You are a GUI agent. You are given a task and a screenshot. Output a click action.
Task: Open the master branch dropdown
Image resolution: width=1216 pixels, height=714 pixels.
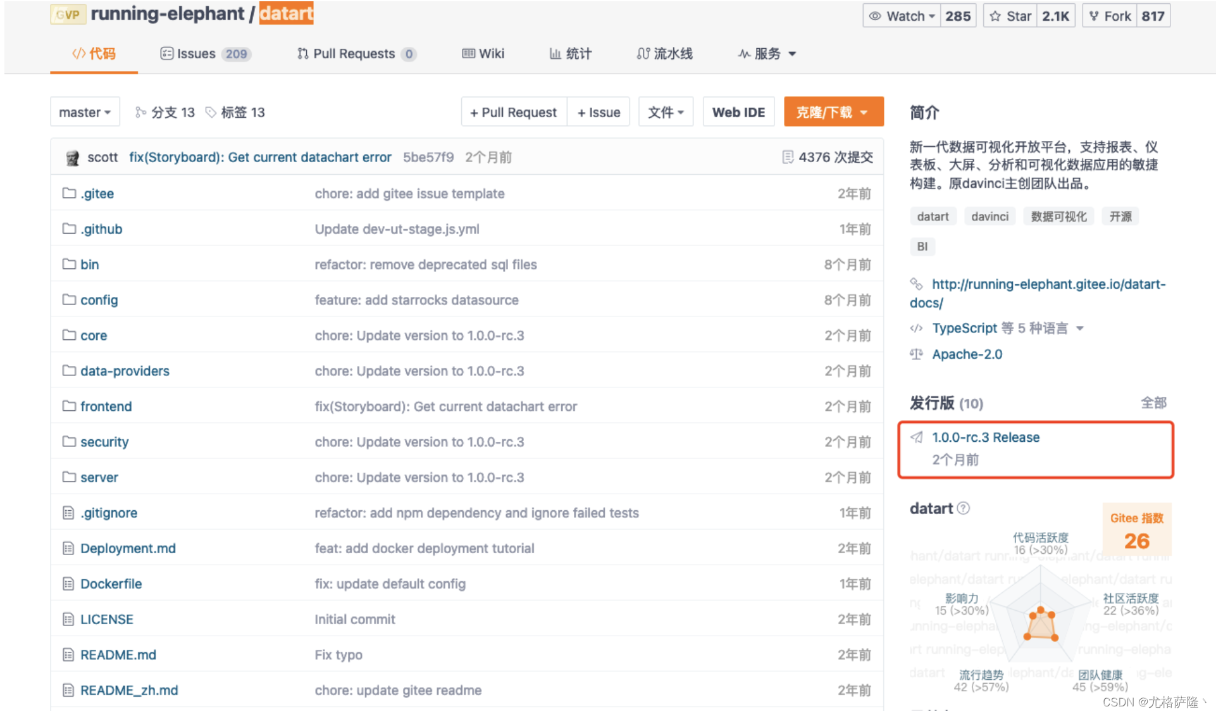coord(85,112)
